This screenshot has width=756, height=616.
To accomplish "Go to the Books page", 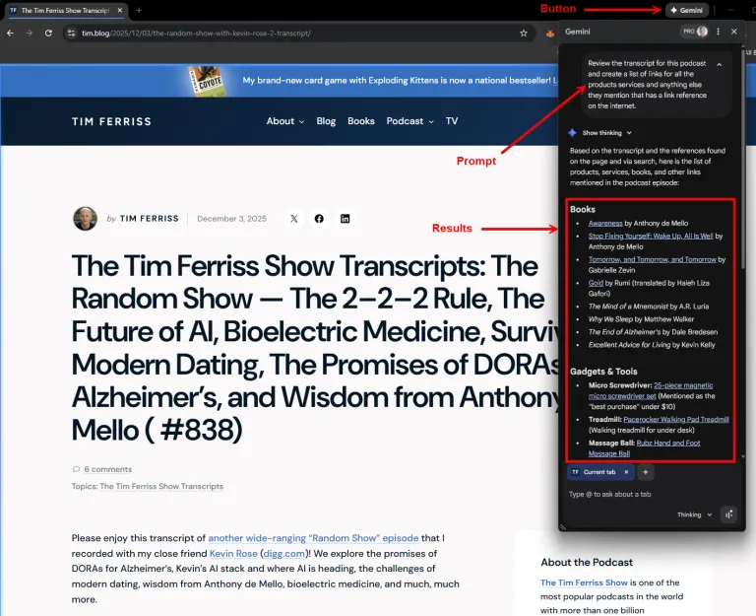I will point(361,121).
